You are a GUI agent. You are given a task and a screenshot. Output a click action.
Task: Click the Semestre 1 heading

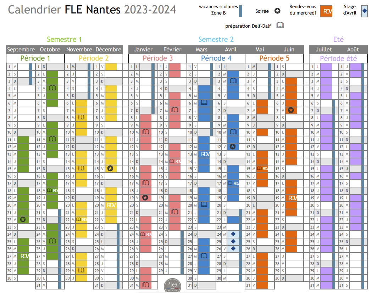point(64,39)
